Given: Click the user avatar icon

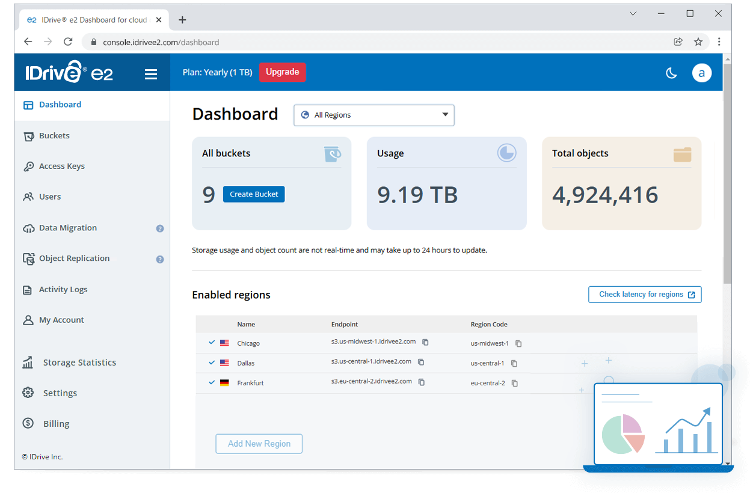Looking at the screenshot, I should point(701,73).
